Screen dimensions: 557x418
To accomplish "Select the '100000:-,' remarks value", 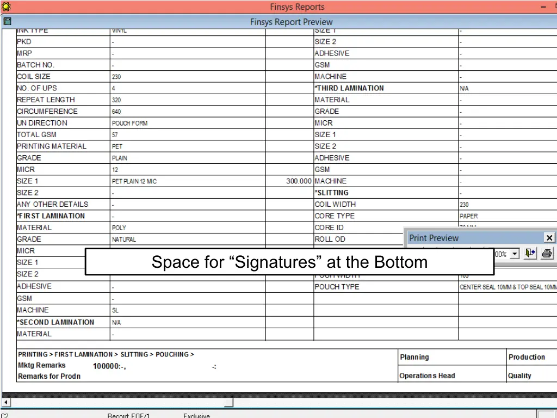I will coord(109,366).
